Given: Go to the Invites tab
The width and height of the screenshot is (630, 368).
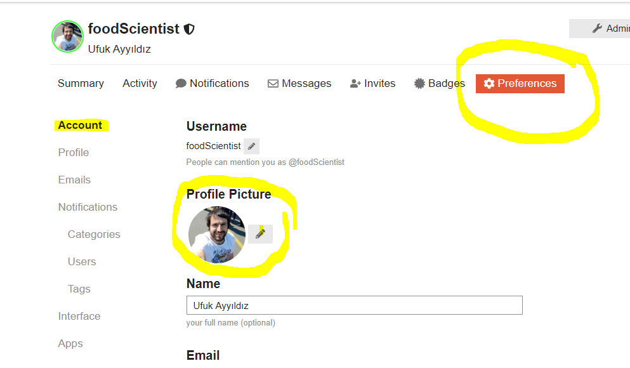Looking at the screenshot, I should click(x=372, y=84).
